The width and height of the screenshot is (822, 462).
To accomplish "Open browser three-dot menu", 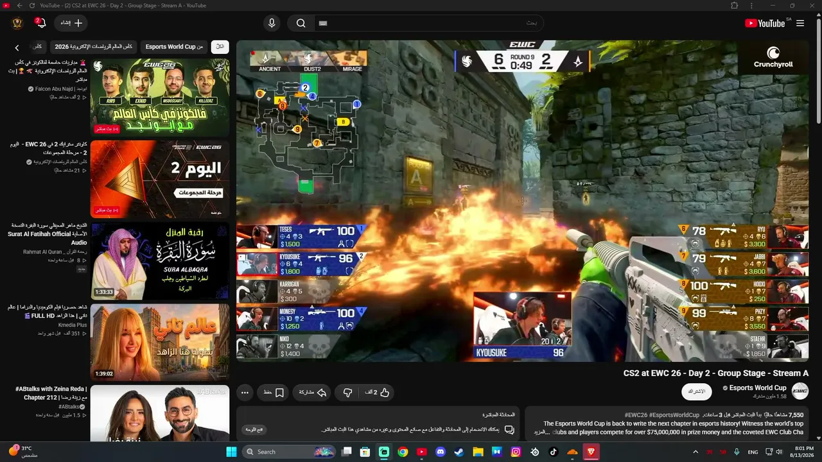I will click(x=751, y=6).
